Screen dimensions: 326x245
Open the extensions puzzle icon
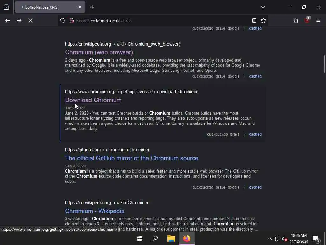pyautogui.click(x=295, y=20)
